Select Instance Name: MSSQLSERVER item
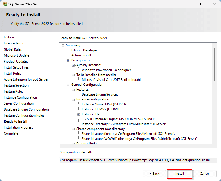 (x=104, y=104)
